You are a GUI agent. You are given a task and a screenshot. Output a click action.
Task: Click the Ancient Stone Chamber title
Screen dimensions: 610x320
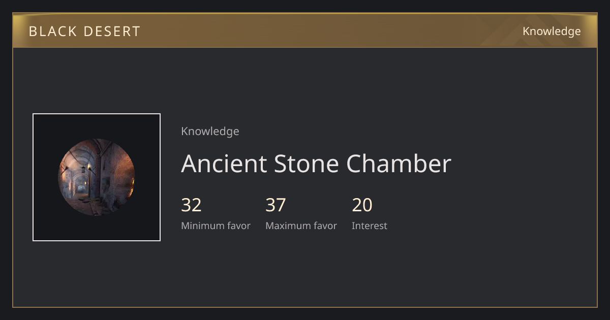[316, 164]
